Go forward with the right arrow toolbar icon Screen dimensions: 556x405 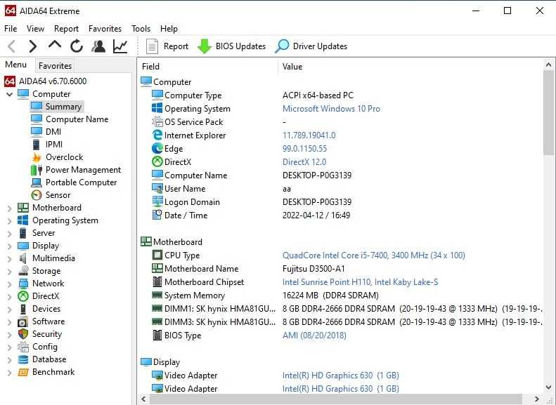coord(32,46)
